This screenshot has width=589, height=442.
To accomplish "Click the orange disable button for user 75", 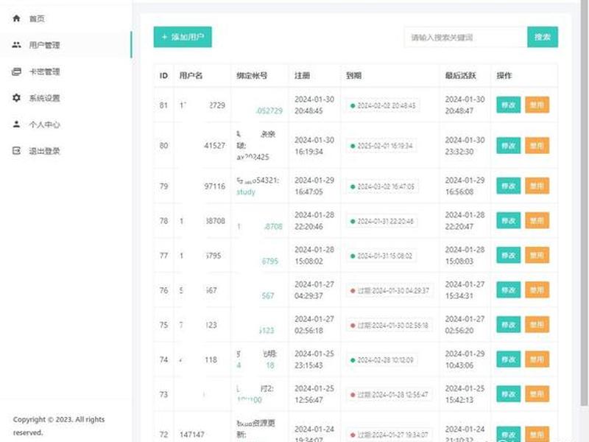I will coord(537,325).
